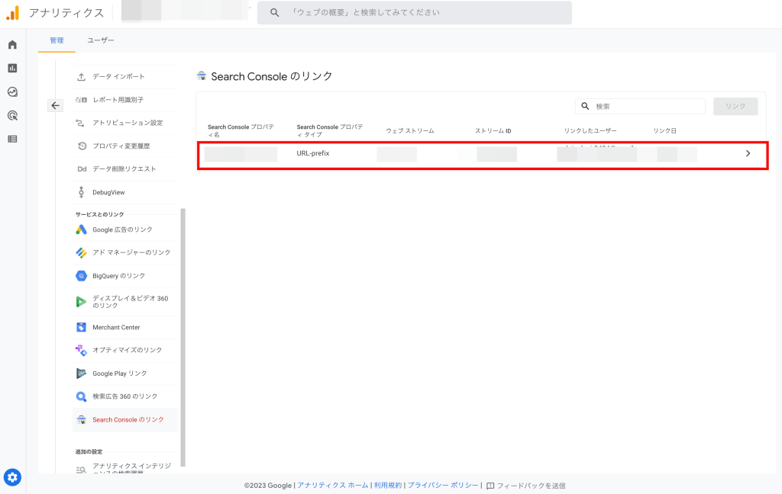The height and width of the screenshot is (494, 782).
Task: Open the Admin gear icon at bottom
Action: tap(12, 477)
